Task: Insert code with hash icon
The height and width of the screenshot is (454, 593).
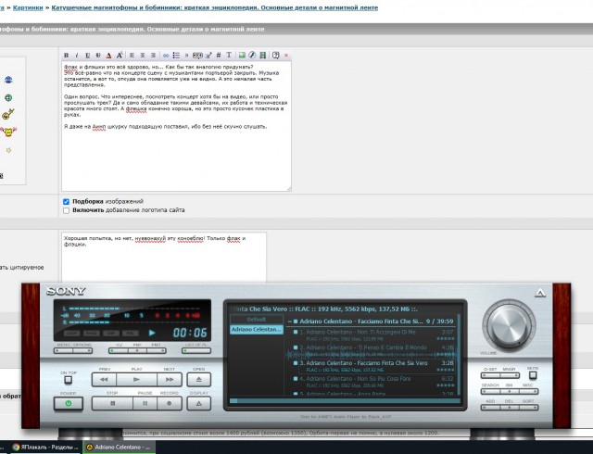Action: pyautogui.click(x=219, y=56)
